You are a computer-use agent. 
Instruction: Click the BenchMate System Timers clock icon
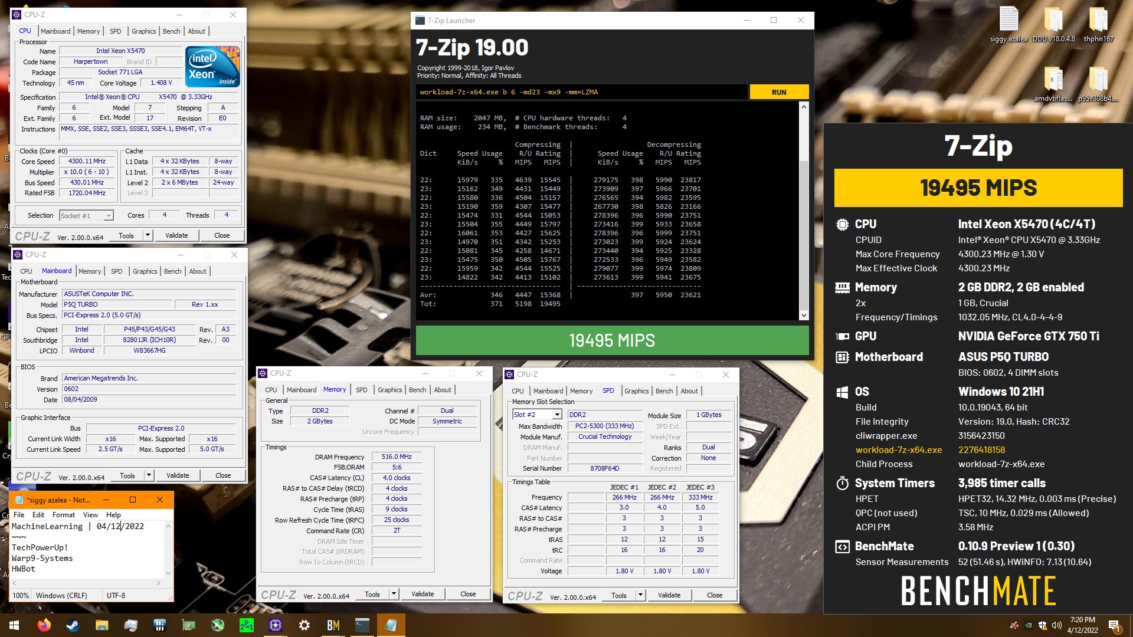coord(842,483)
